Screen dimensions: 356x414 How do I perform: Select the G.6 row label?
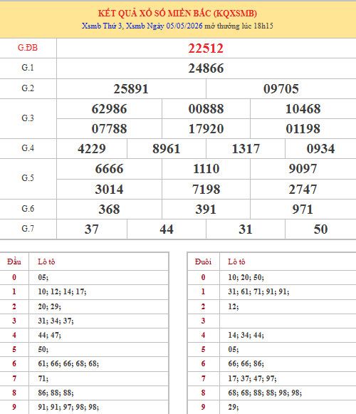click(x=28, y=209)
